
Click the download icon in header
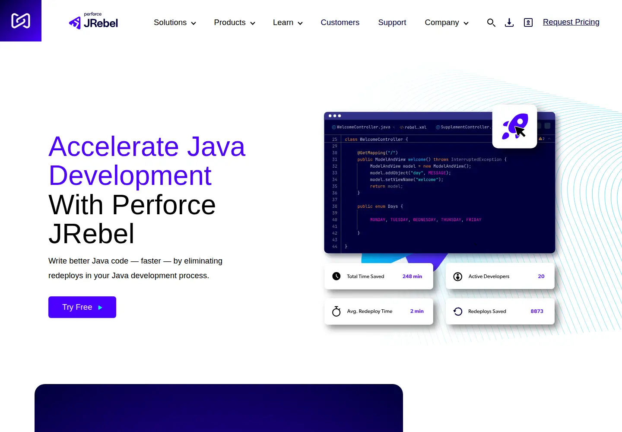(x=509, y=22)
